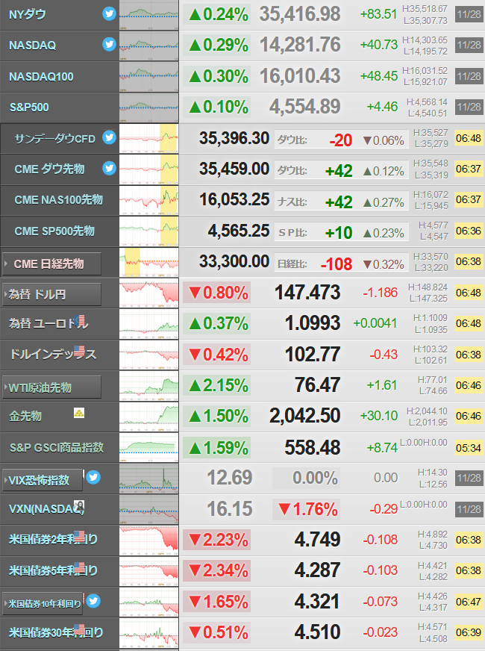485x651 pixels.
Task: Click the -108 日経比 difference value
Action: click(x=337, y=264)
